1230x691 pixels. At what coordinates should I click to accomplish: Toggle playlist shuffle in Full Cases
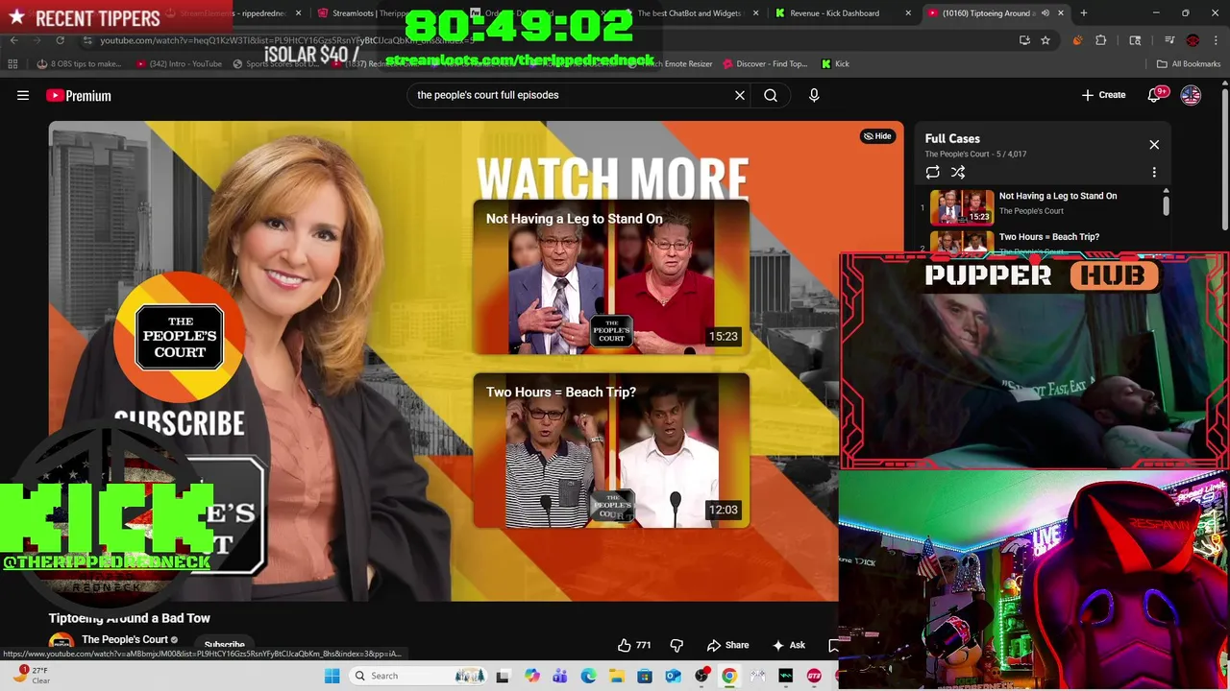pyautogui.click(x=958, y=172)
